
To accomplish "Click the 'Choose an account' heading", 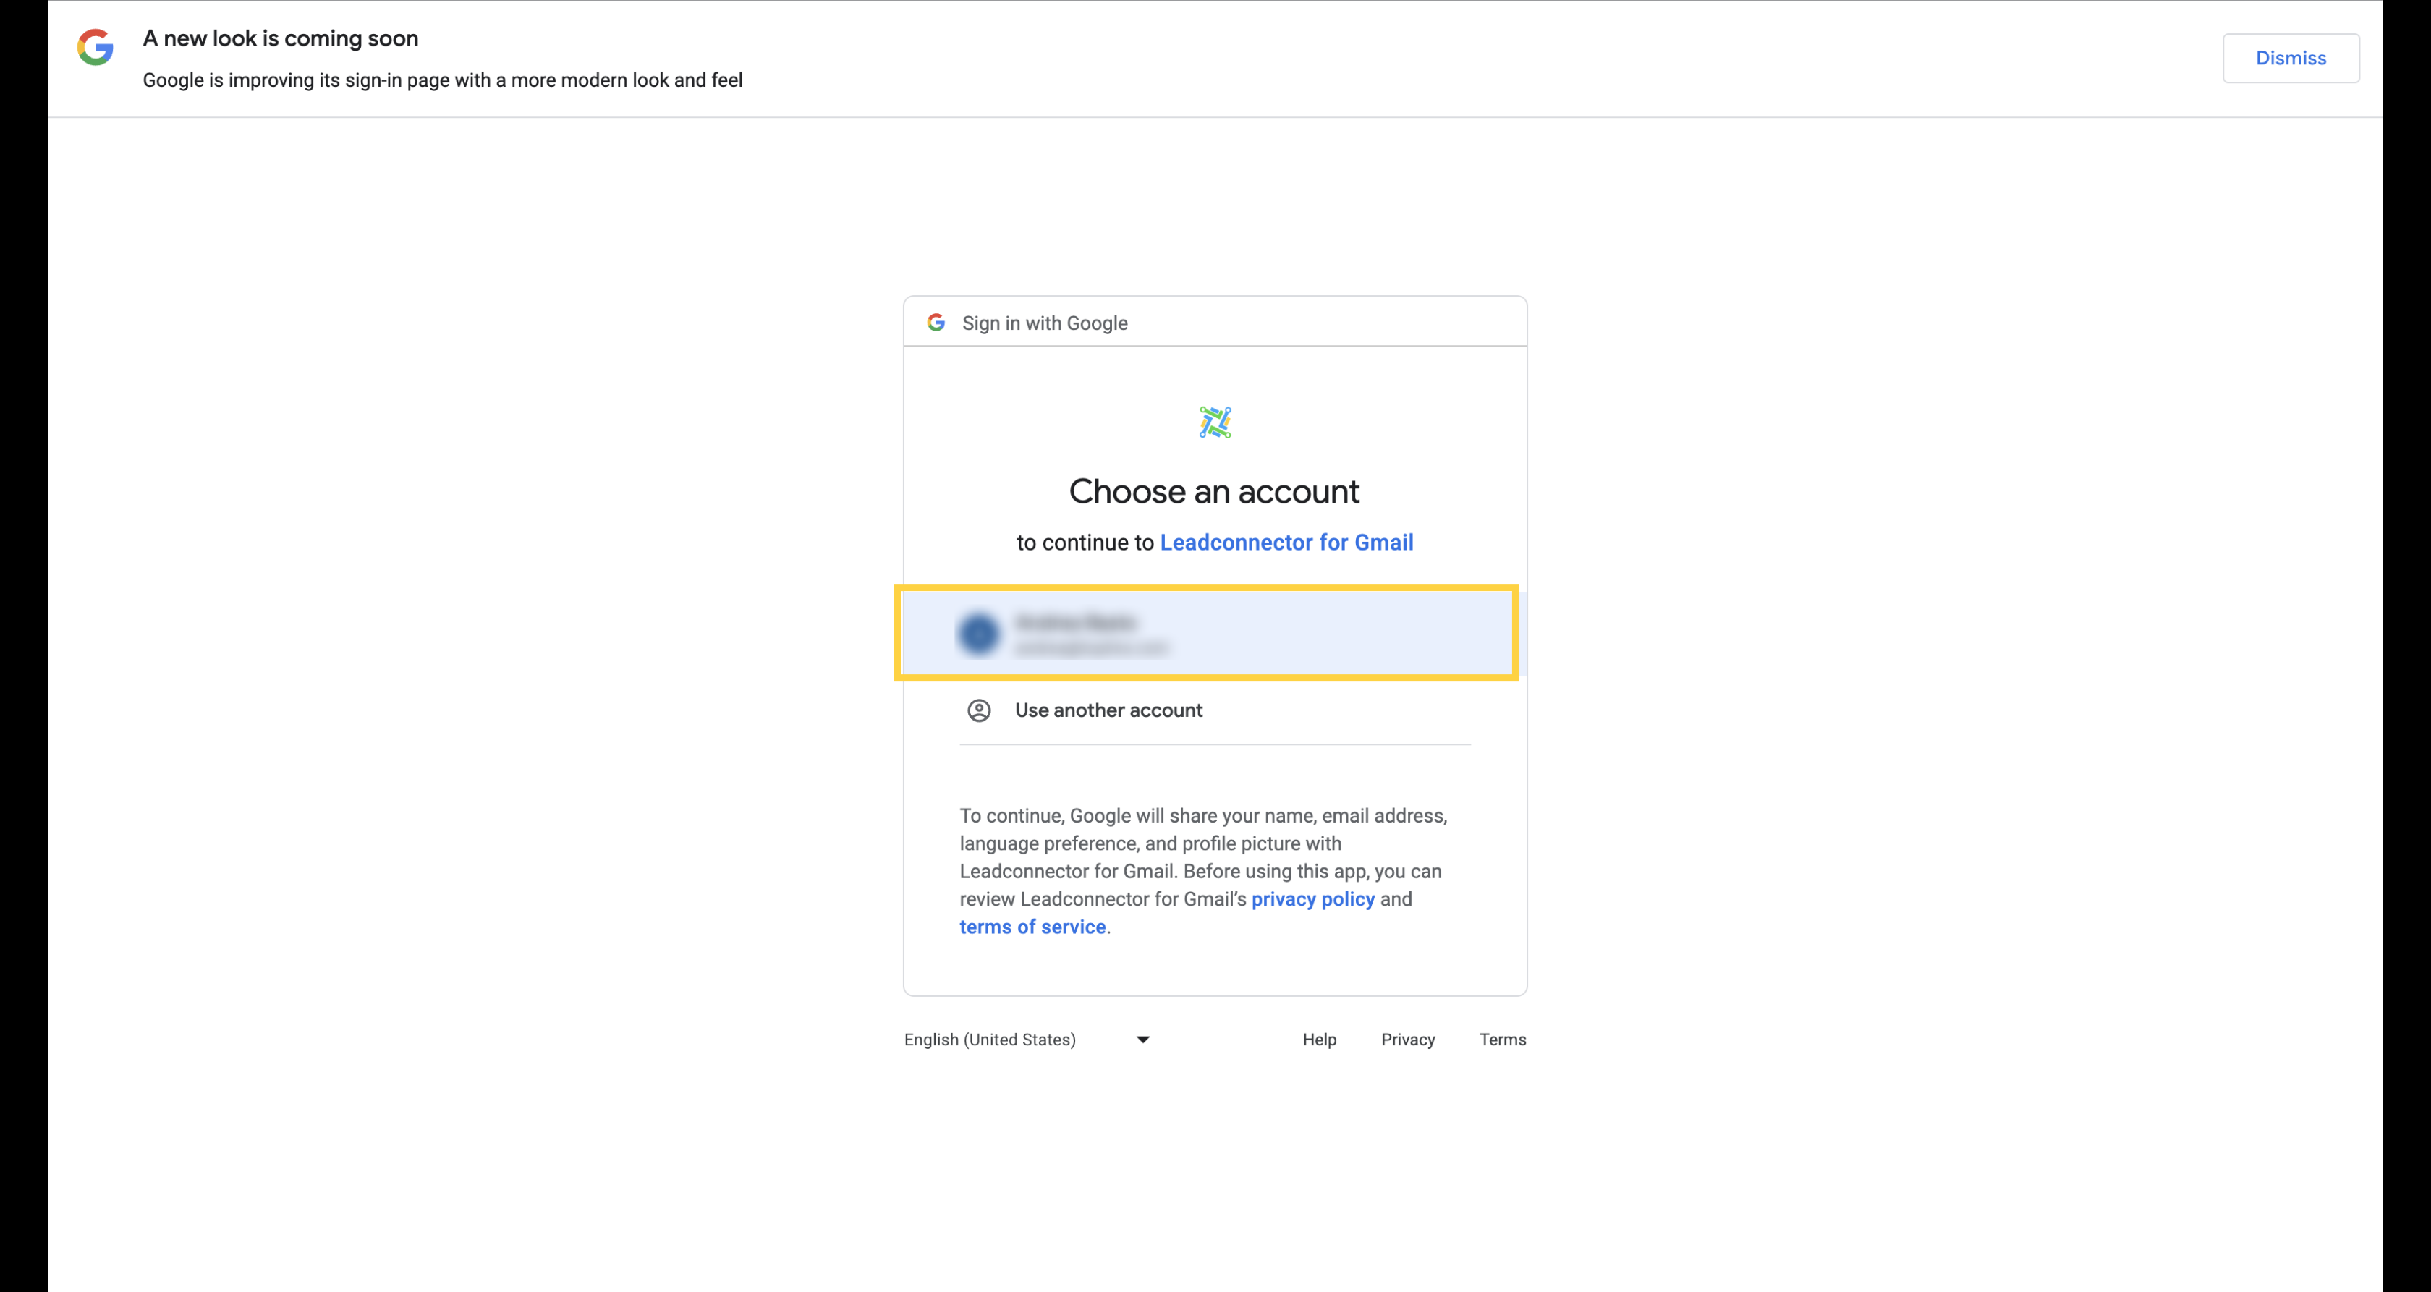I will [1215, 492].
